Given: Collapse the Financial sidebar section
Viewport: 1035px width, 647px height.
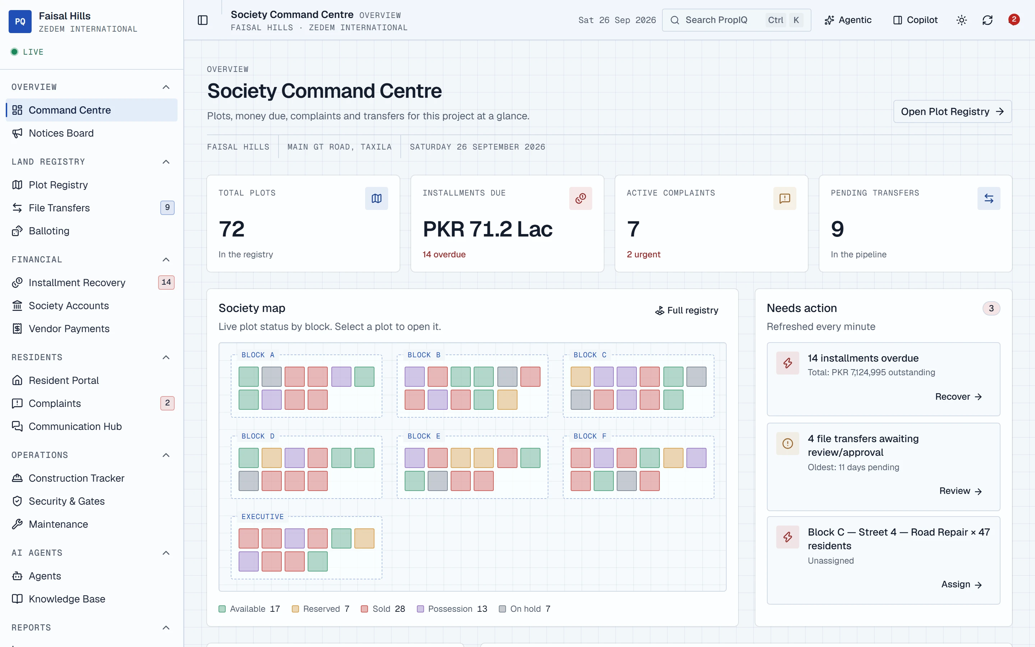Looking at the screenshot, I should 166,260.
